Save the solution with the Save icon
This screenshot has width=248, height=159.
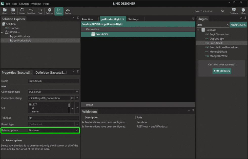tap(13, 11)
